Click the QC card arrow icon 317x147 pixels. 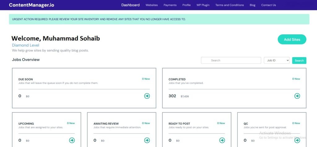point(297,140)
